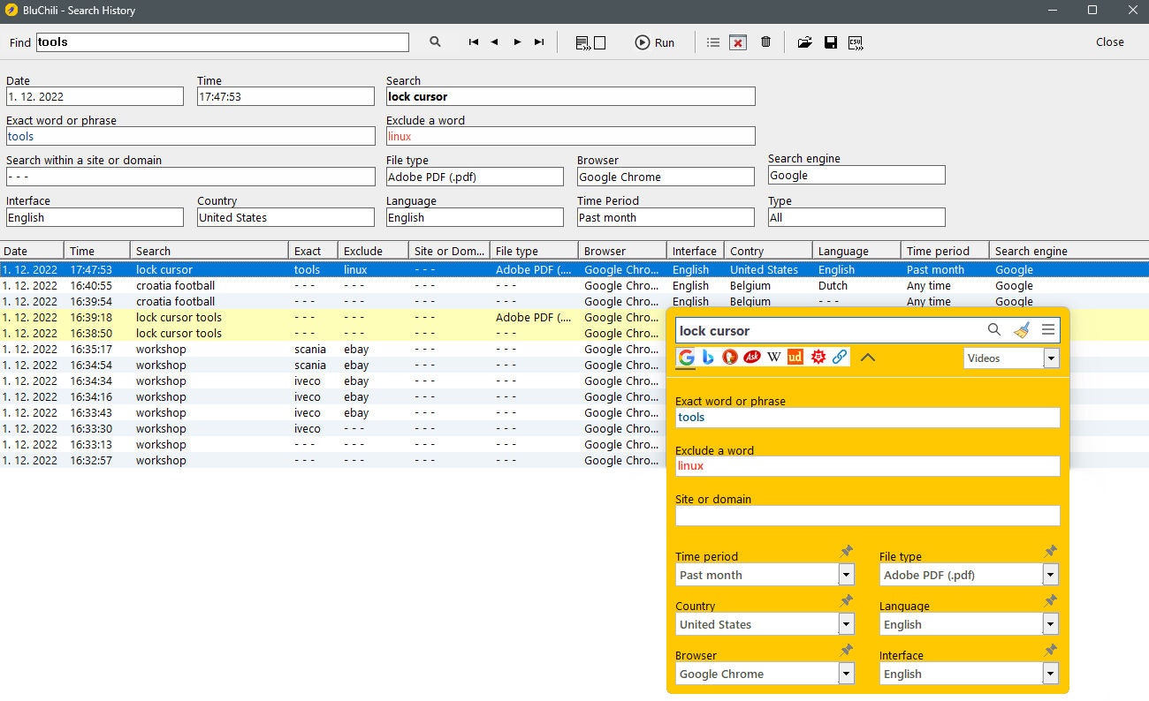Close the Search History window
The height and width of the screenshot is (701, 1149).
[x=1110, y=41]
